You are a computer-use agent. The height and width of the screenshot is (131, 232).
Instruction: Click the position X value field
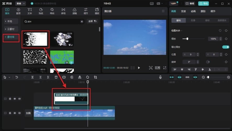pos(189,54)
